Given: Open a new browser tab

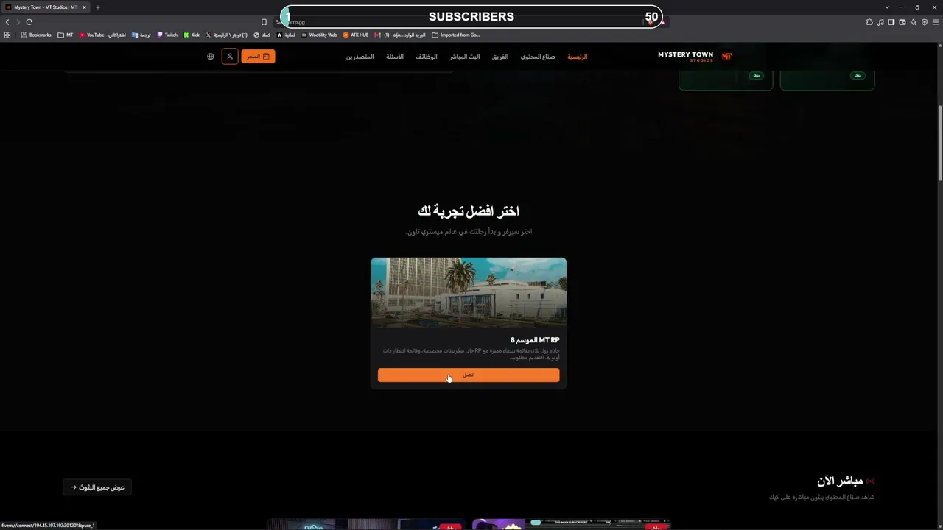Looking at the screenshot, I should pos(97,7).
